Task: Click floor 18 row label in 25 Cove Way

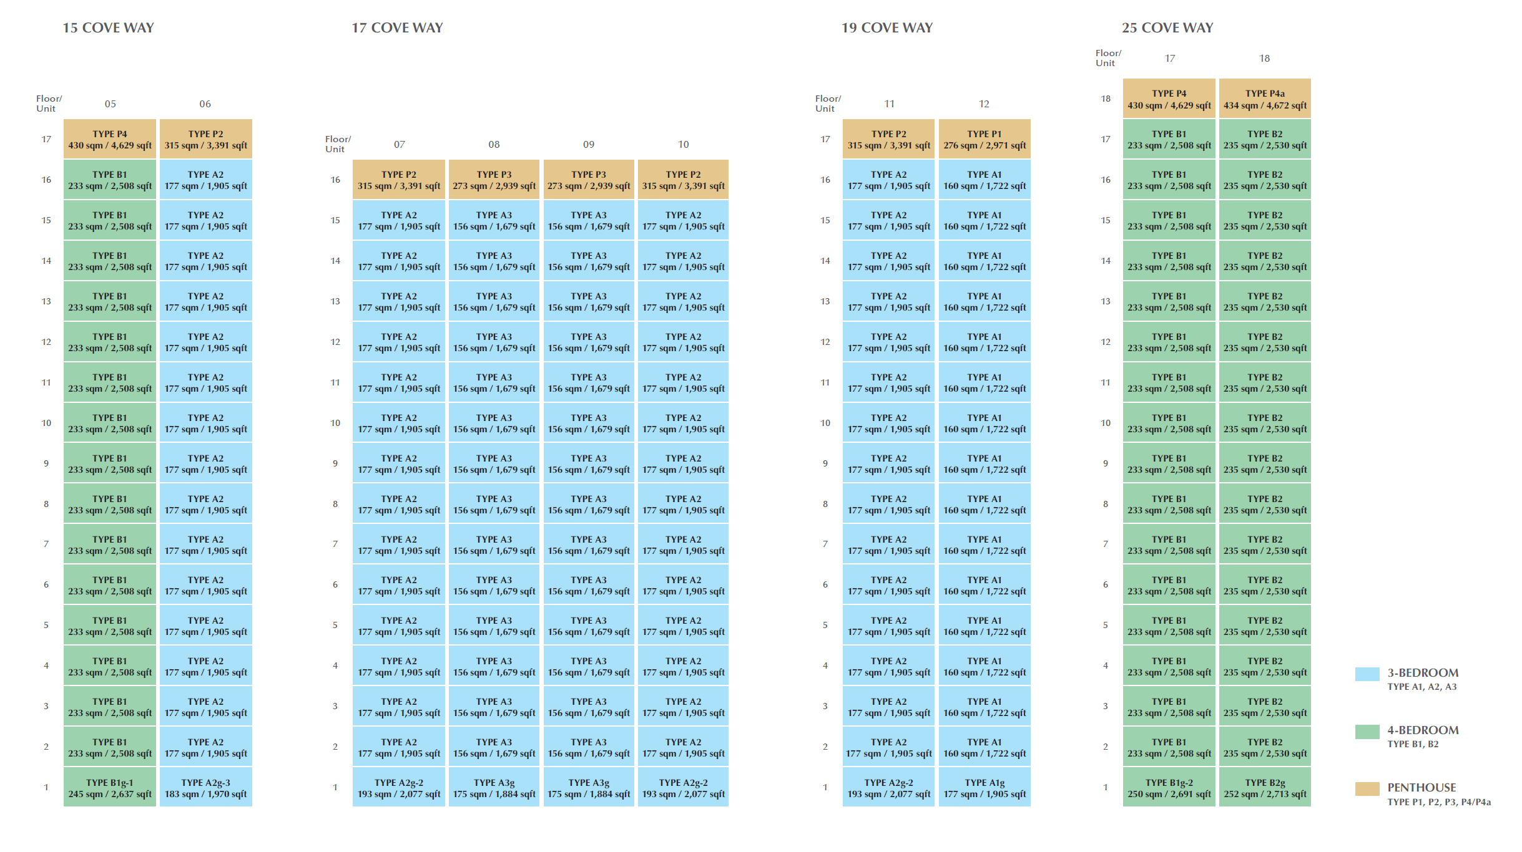Action: click(x=1106, y=99)
